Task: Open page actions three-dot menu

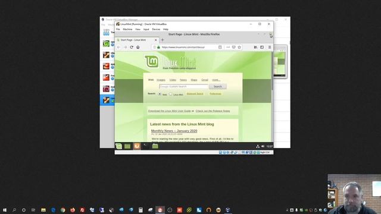Action: click(x=228, y=47)
